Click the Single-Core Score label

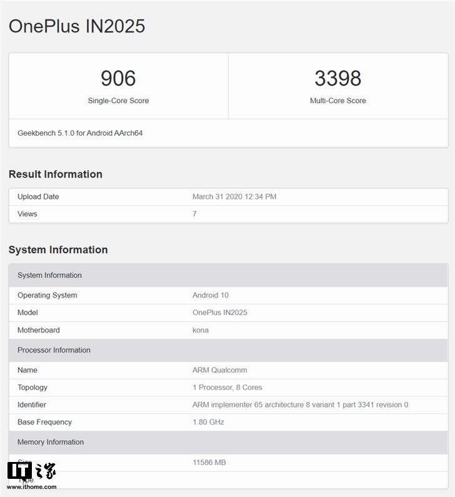click(118, 101)
